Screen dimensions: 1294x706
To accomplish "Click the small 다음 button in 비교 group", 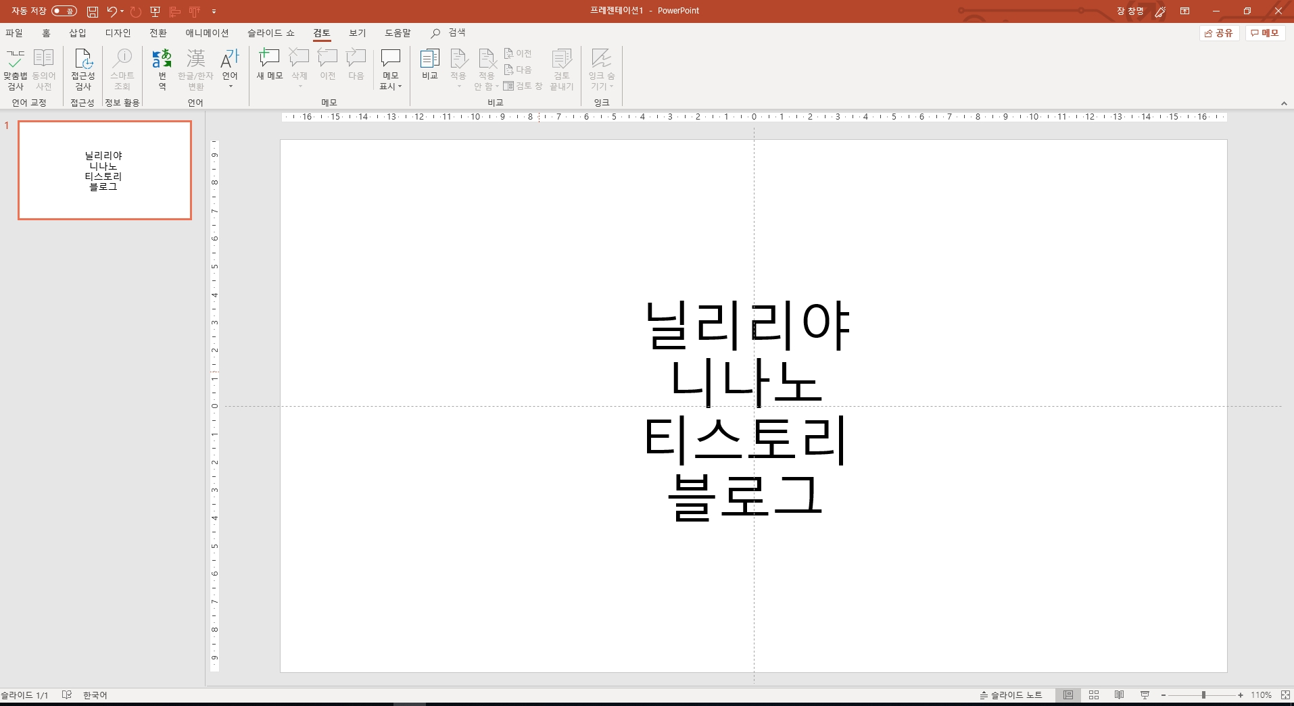I will coord(519,70).
